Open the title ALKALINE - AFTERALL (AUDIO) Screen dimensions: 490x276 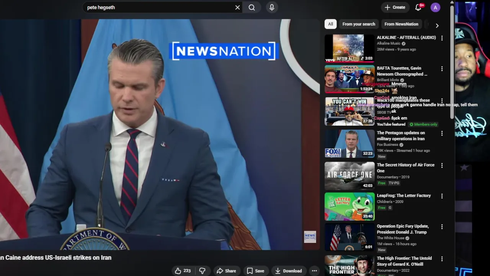point(406,38)
